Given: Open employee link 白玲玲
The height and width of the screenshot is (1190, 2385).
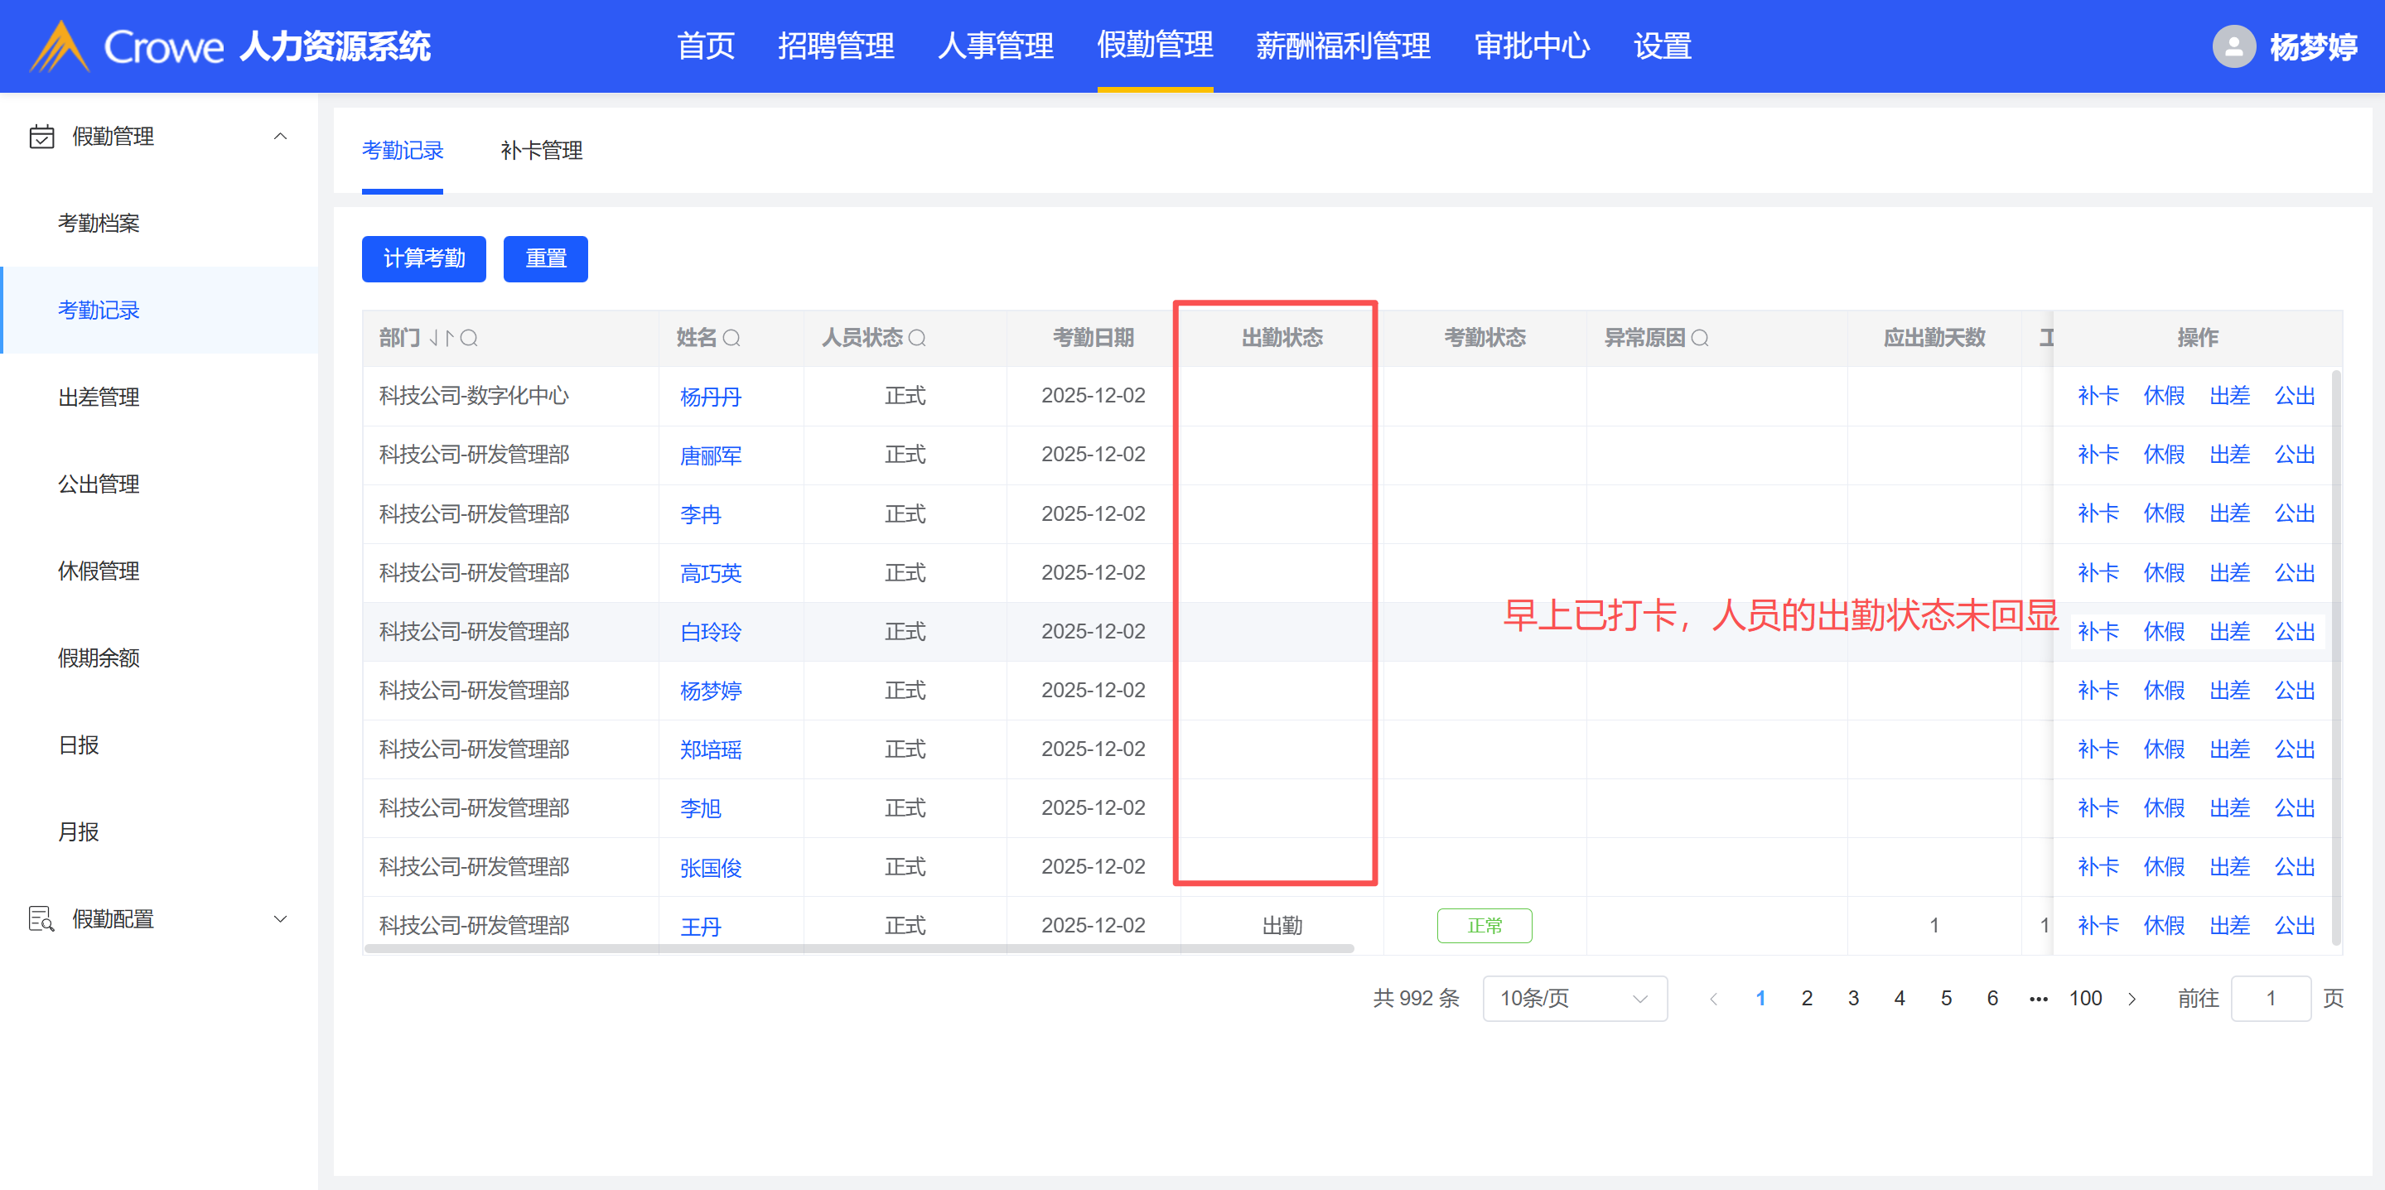Looking at the screenshot, I should point(710,632).
